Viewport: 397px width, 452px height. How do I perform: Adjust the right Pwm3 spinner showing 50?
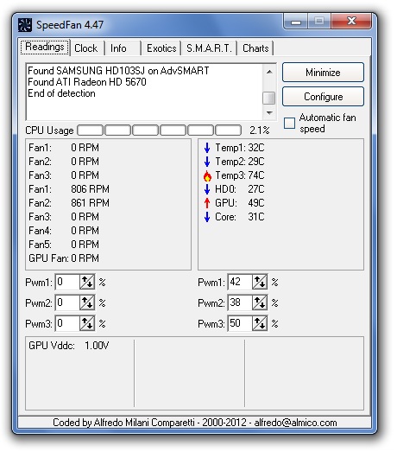tap(260, 323)
